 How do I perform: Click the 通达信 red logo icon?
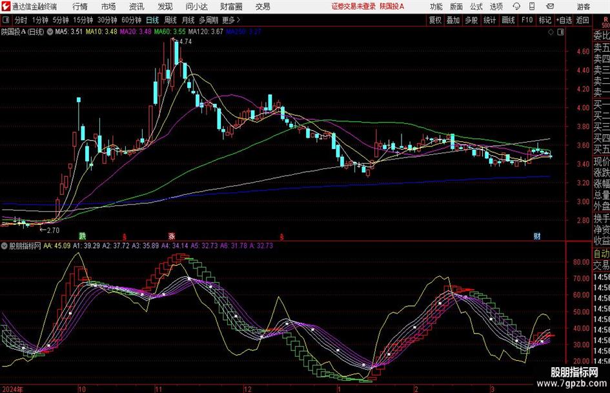[x=6, y=6]
